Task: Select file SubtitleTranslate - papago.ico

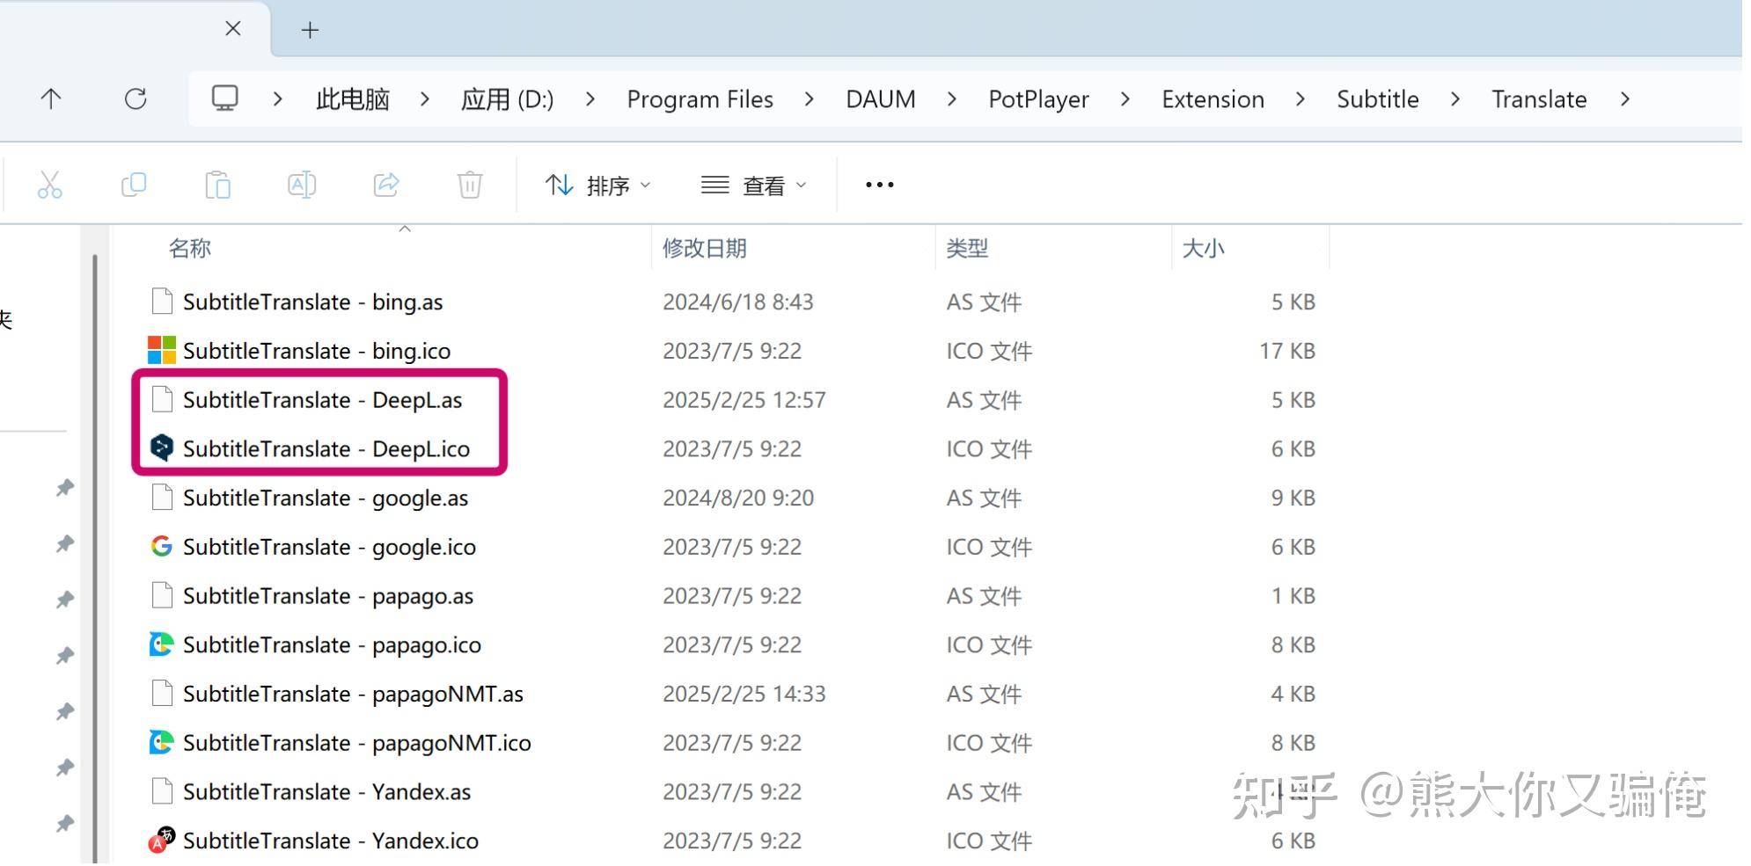Action: pyautogui.click(x=333, y=645)
